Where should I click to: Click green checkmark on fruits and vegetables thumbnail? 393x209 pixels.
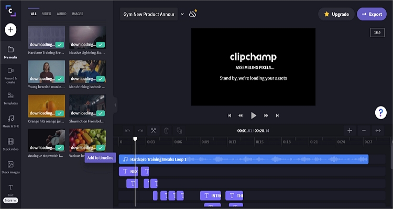(x=101, y=148)
